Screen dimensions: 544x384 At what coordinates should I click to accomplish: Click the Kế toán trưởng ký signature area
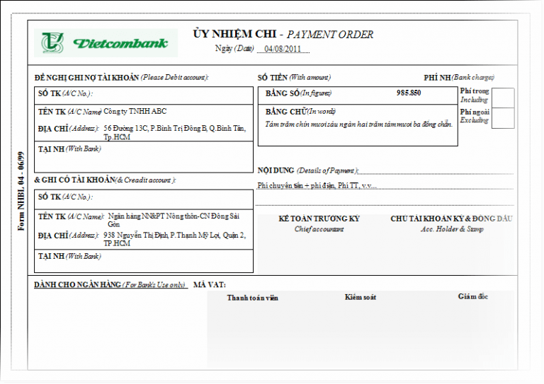(319, 240)
